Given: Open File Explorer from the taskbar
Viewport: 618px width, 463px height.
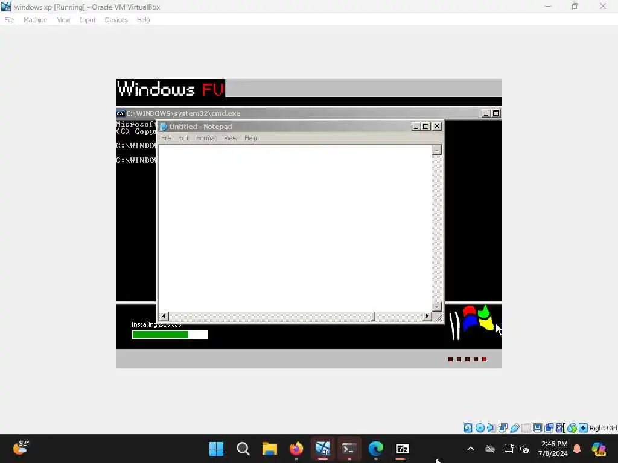Looking at the screenshot, I should pyautogui.click(x=270, y=449).
